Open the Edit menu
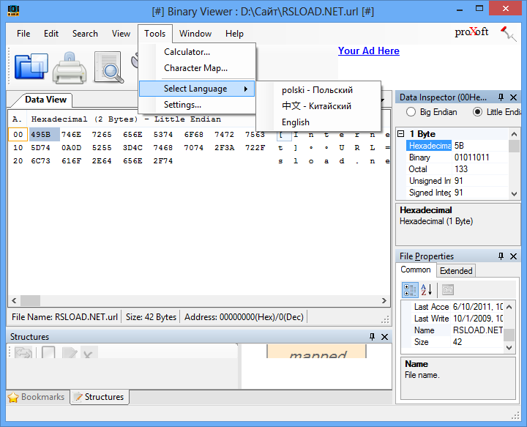527x427 pixels. (x=51, y=34)
